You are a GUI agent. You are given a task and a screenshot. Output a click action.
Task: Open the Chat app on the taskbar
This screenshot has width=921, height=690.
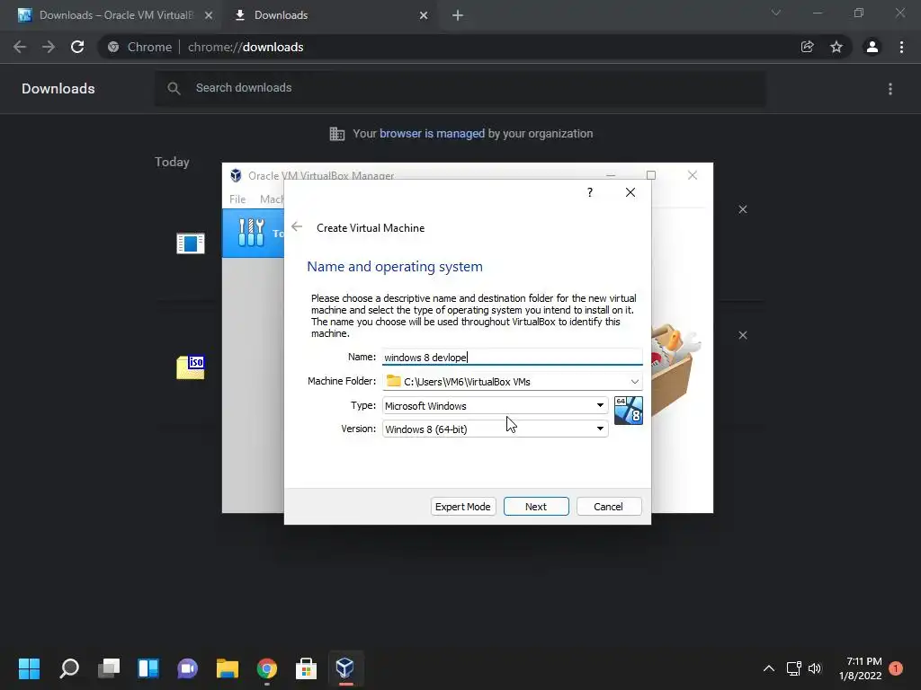[187, 668]
